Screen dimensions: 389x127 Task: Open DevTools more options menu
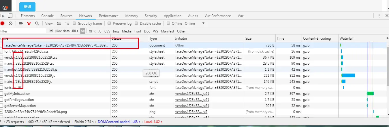379,16
